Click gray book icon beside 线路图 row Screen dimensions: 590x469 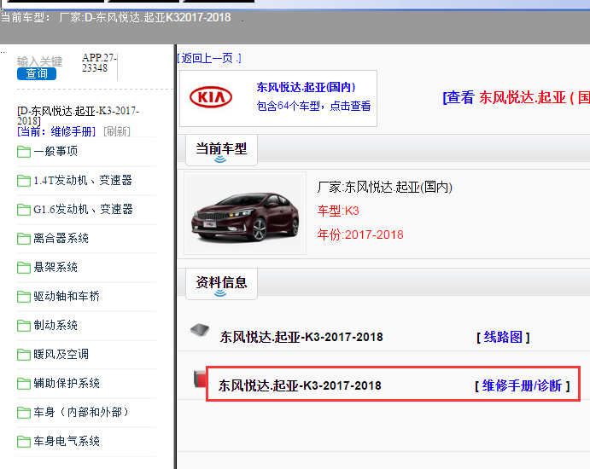(200, 330)
